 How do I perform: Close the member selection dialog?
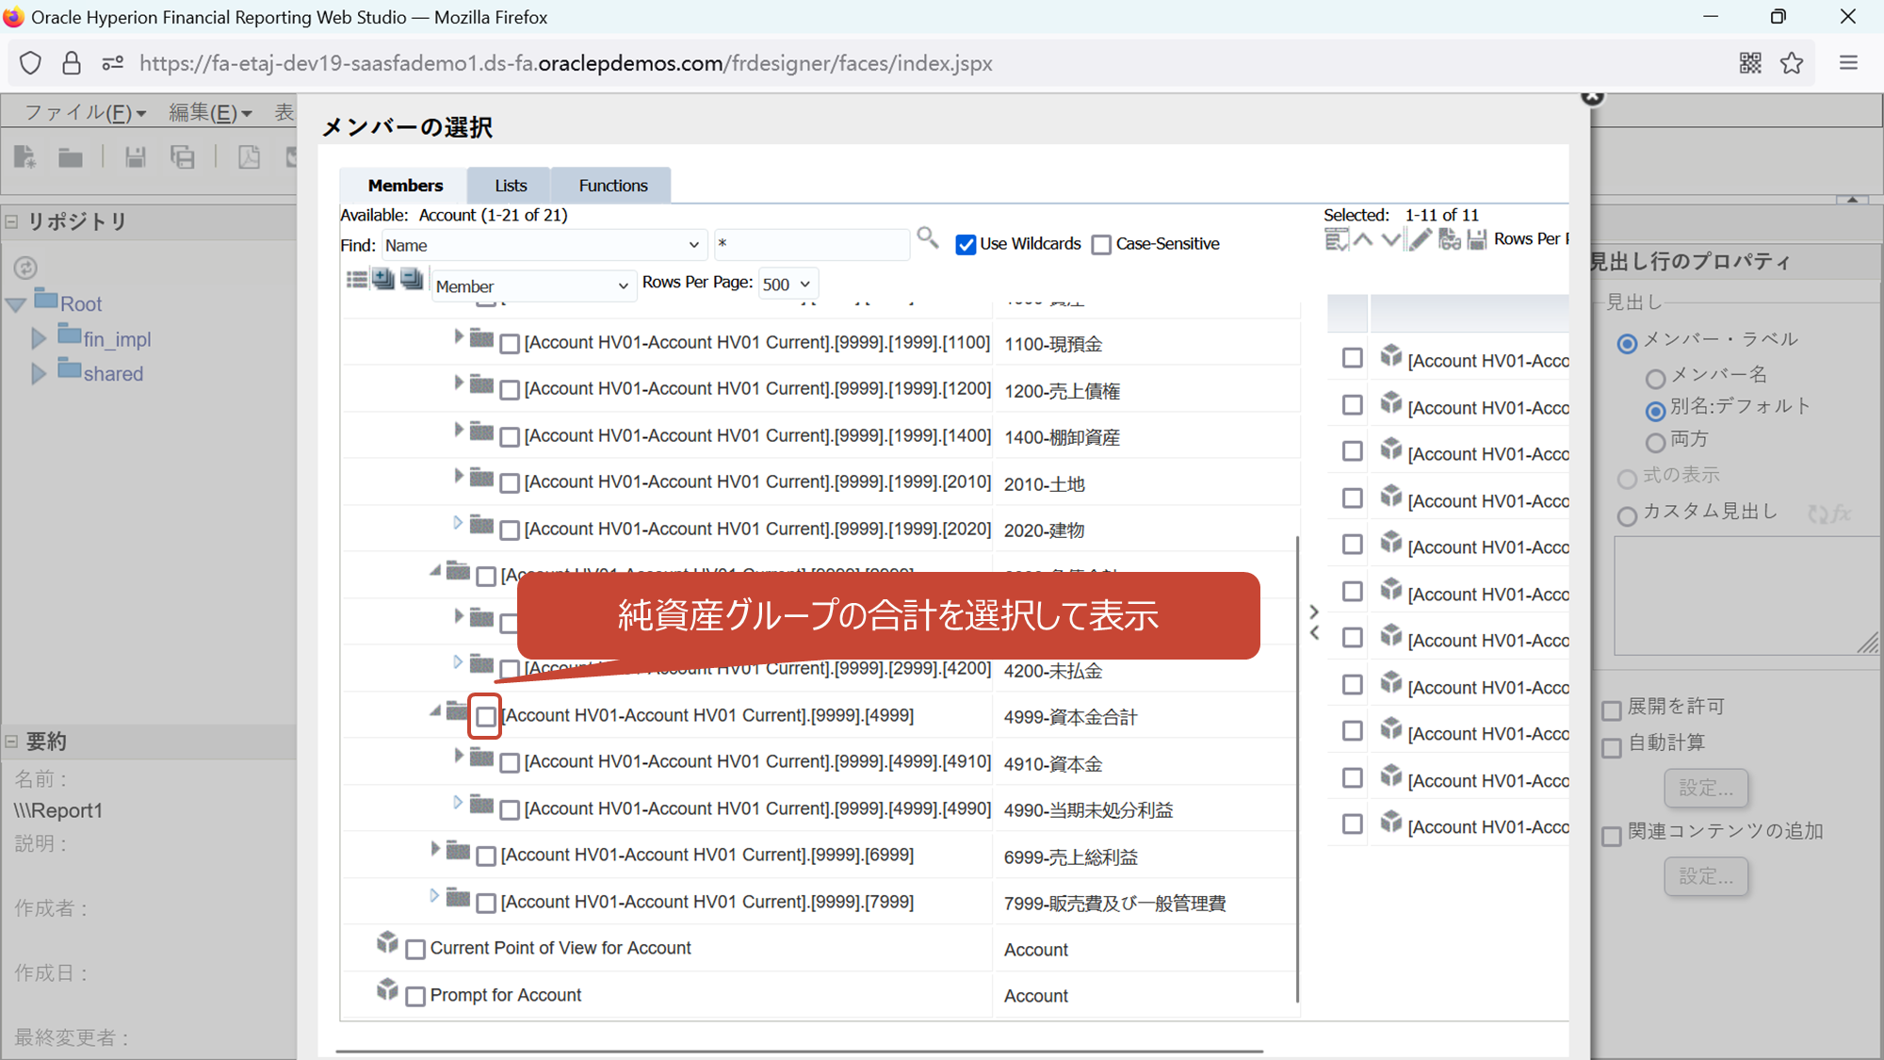(x=1591, y=97)
